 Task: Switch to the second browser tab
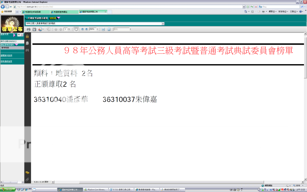click(x=63, y=12)
